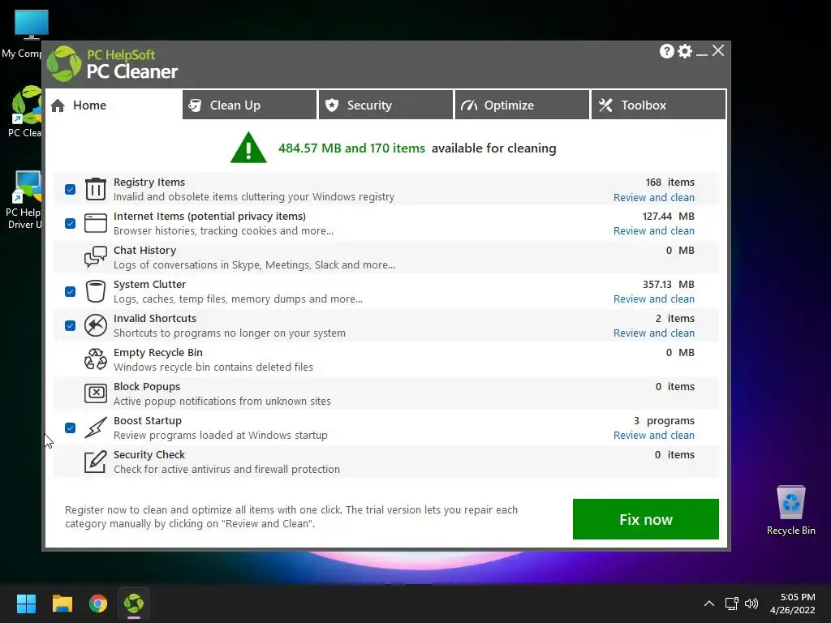Click the 168 items count

point(670,182)
